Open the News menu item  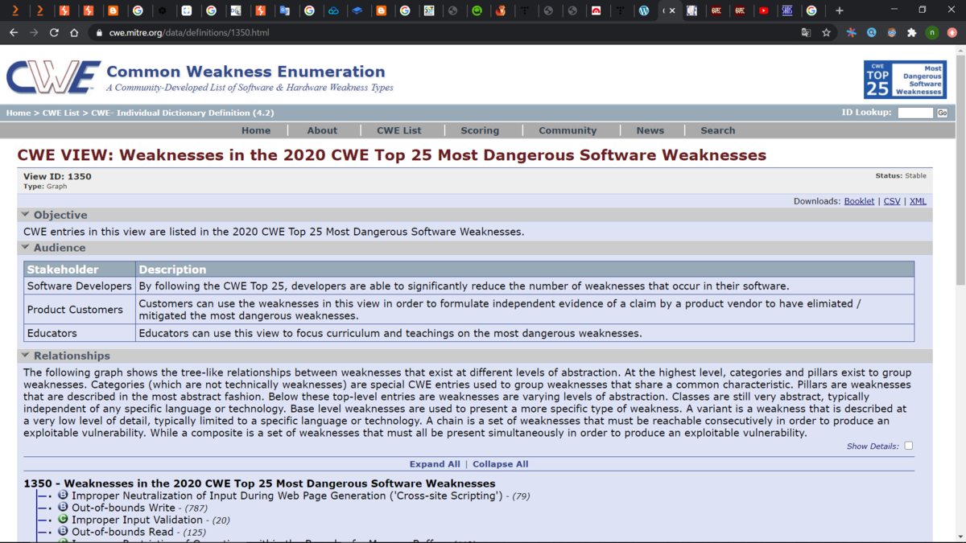[650, 130]
